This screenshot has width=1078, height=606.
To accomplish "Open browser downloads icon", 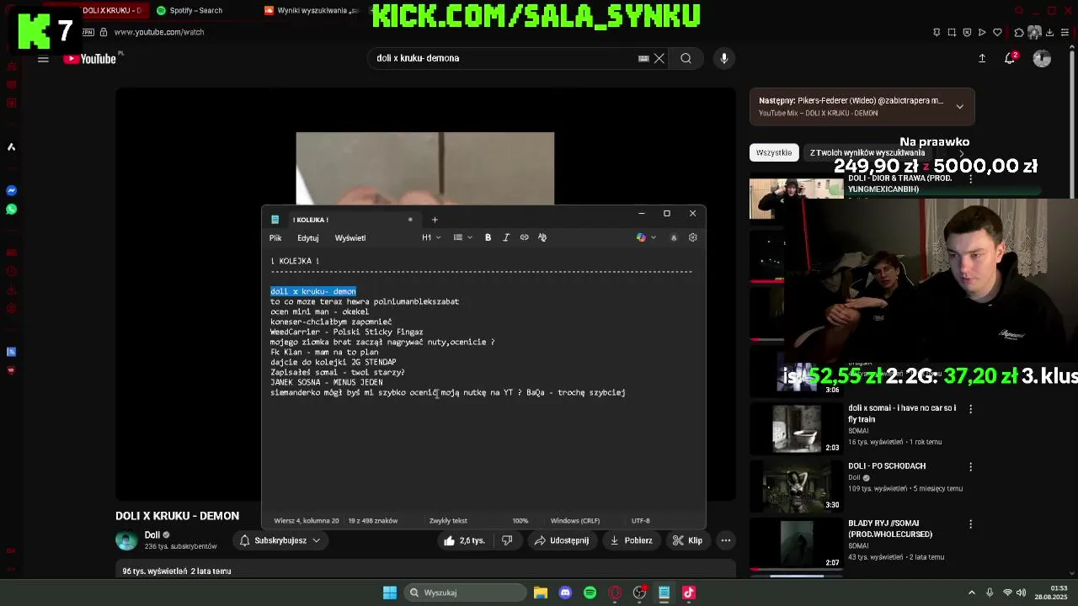I will [1049, 32].
